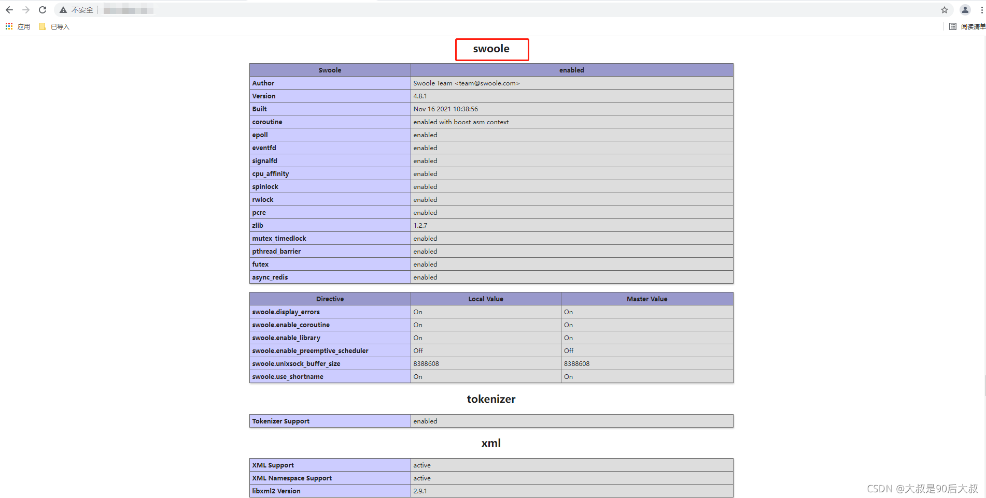Click the futex row label
Viewport: 986px width, 498px height.
(x=261, y=264)
